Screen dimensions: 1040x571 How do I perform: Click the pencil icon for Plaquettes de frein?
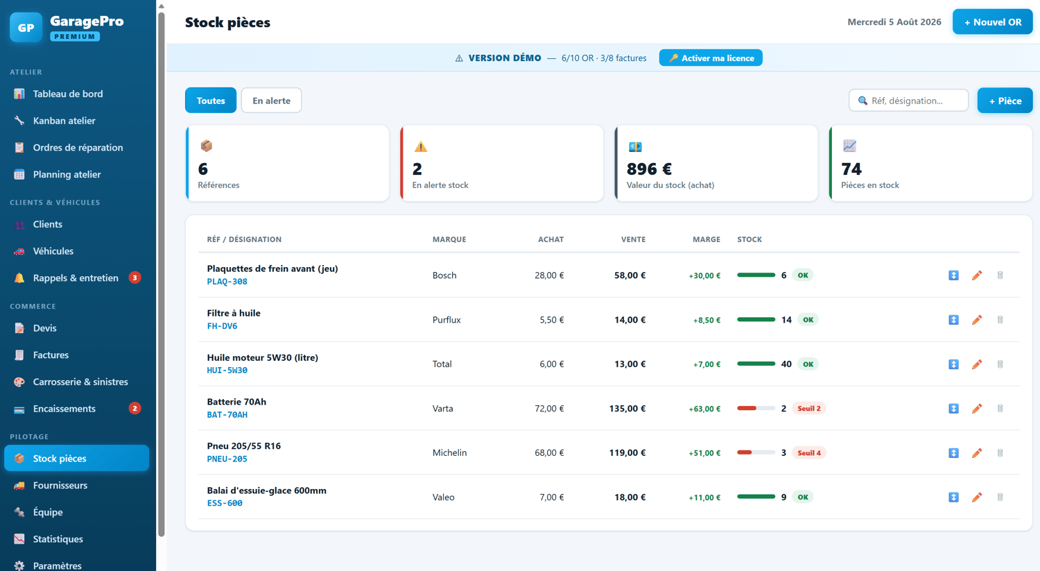coord(977,275)
